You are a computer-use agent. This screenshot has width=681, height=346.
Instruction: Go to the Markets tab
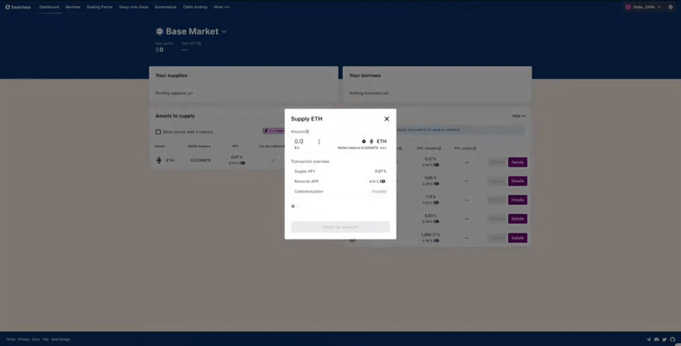coord(73,7)
